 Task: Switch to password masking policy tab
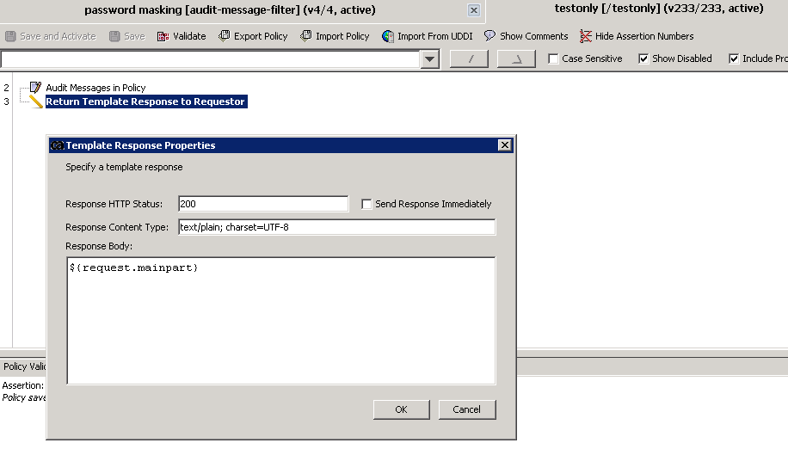231,10
